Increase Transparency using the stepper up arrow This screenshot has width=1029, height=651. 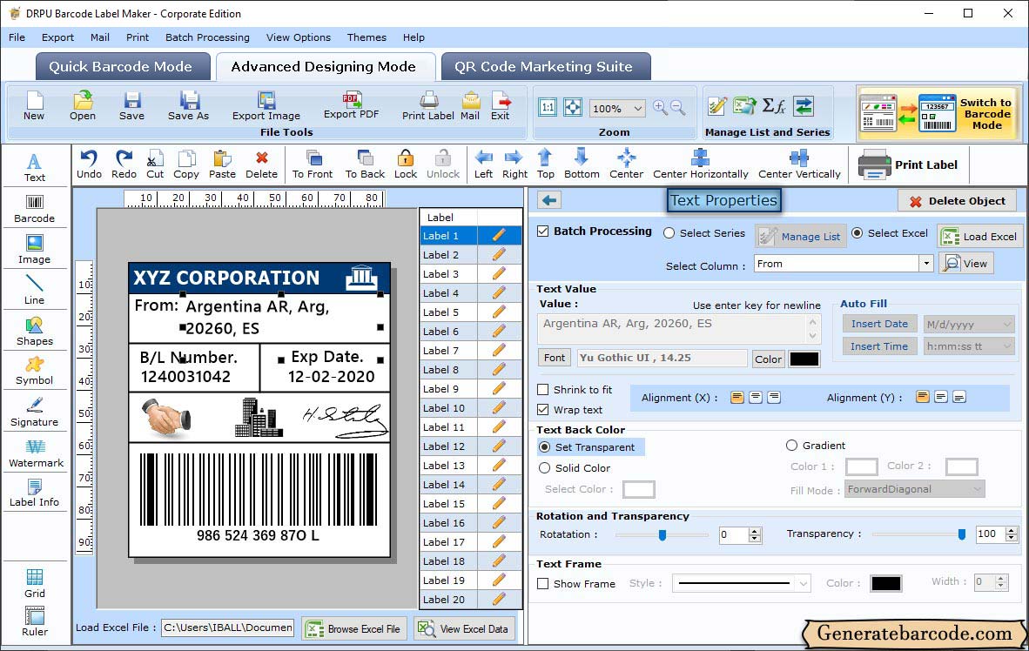(1012, 530)
